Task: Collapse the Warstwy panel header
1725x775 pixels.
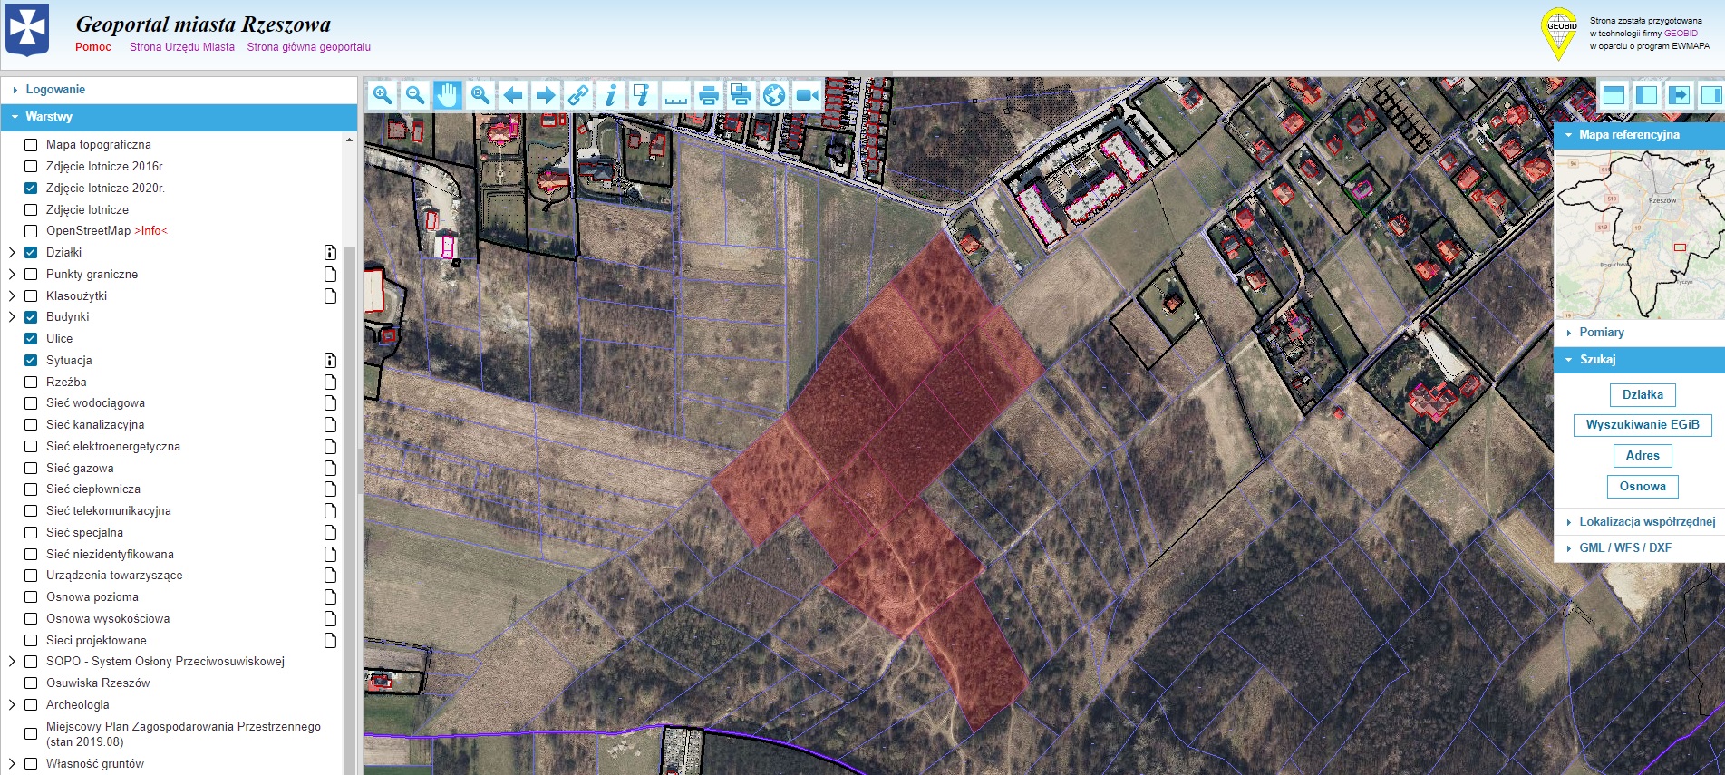Action: click(49, 117)
